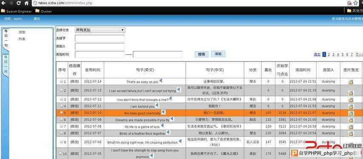The height and width of the screenshot is (159, 363).
Task: Go to page 5 in pagination
Action: click(x=343, y=54)
